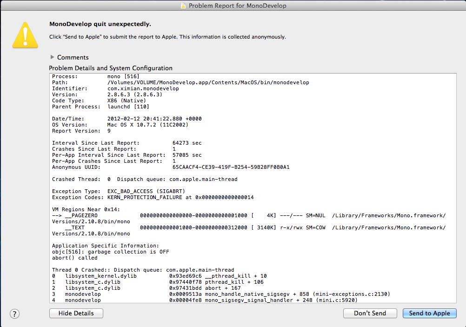Click VM Regions Near 0x14 line
This screenshot has height=327, width=466.
(x=86, y=210)
